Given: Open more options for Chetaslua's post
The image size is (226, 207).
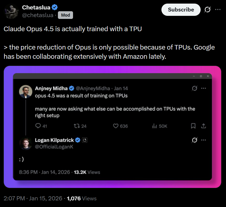Looking at the screenshot, I should click(218, 10).
